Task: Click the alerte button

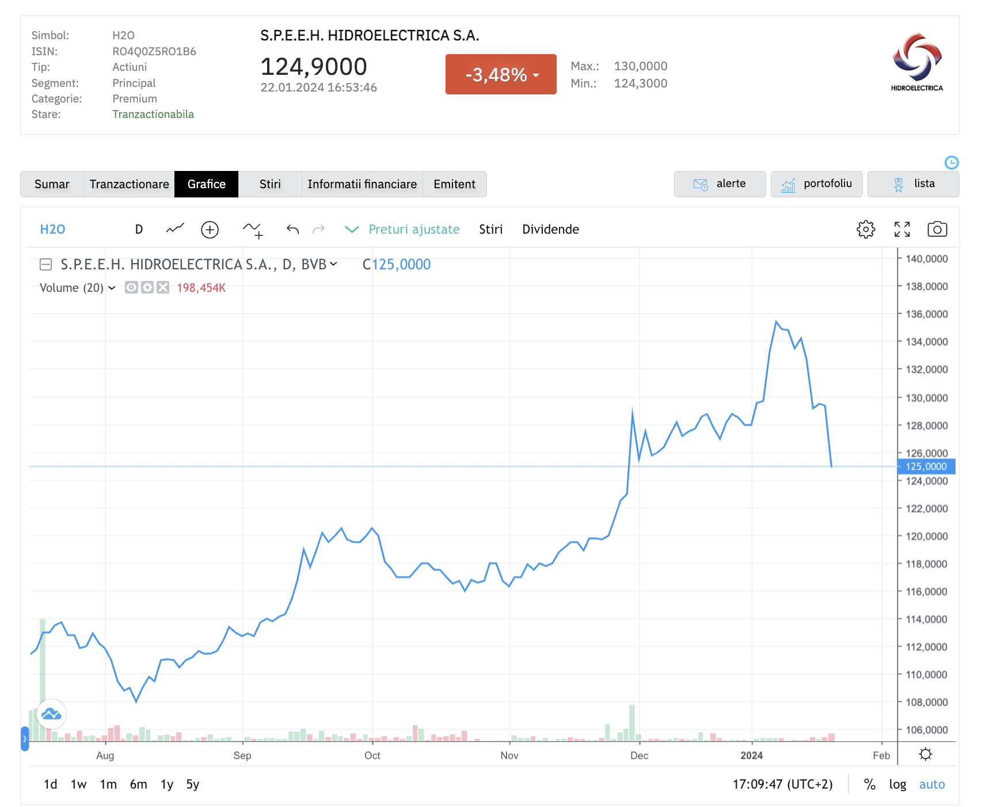Action: pos(720,184)
